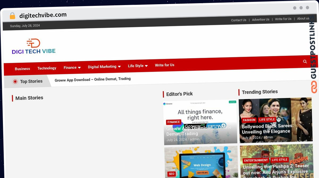Click the Top Stories label
The image size is (319, 178).
[31, 81]
